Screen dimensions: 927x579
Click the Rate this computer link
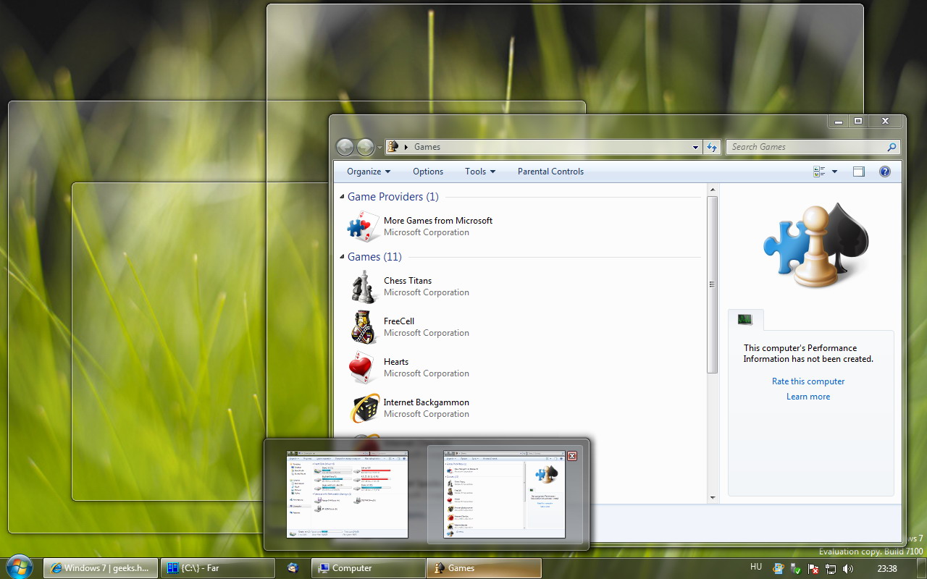[808, 381]
